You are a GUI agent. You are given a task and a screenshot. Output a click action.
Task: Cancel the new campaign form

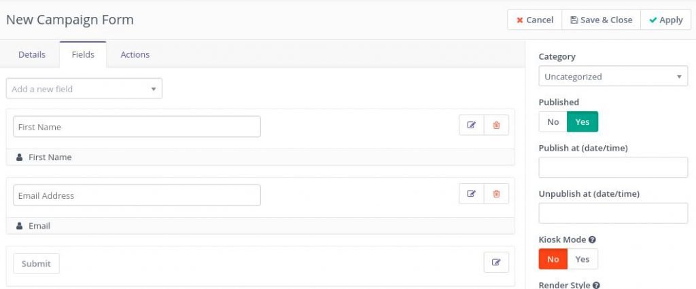tap(535, 20)
